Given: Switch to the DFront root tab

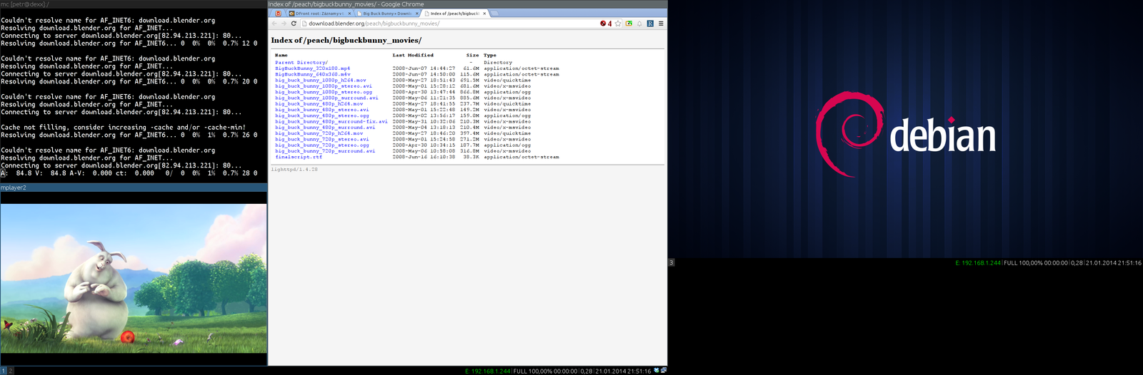Looking at the screenshot, I should (319, 14).
